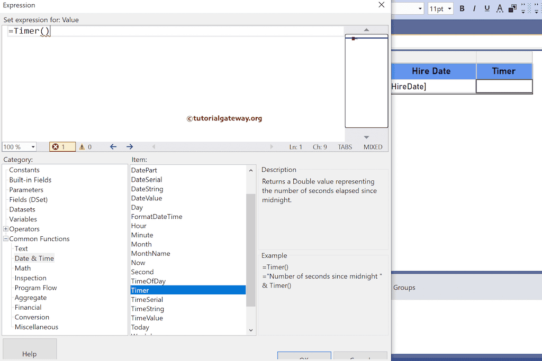Click the back navigation arrow in the expression editor
Image resolution: width=542 pixels, height=361 pixels.
pos(113,146)
